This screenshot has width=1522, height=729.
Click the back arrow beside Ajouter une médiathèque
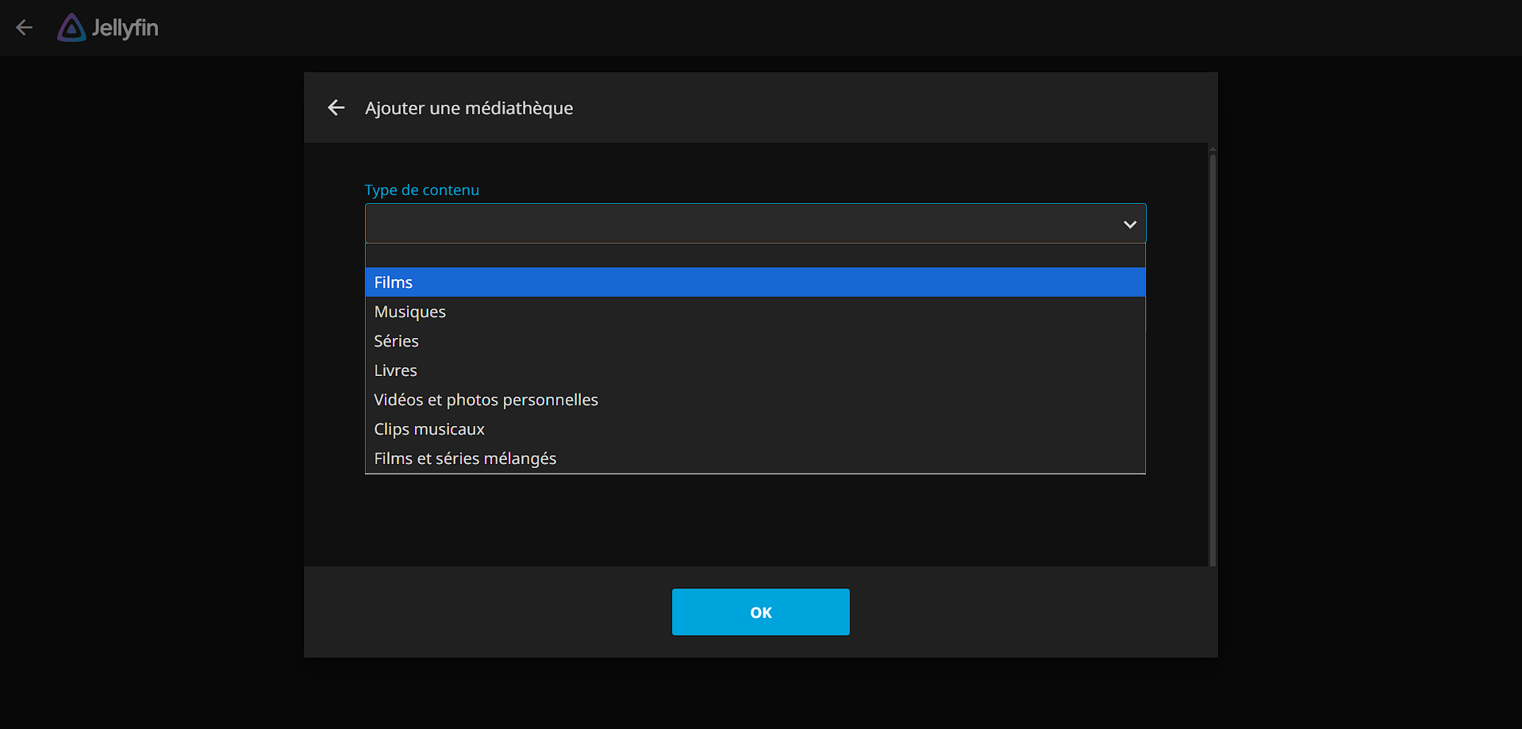[x=336, y=108]
